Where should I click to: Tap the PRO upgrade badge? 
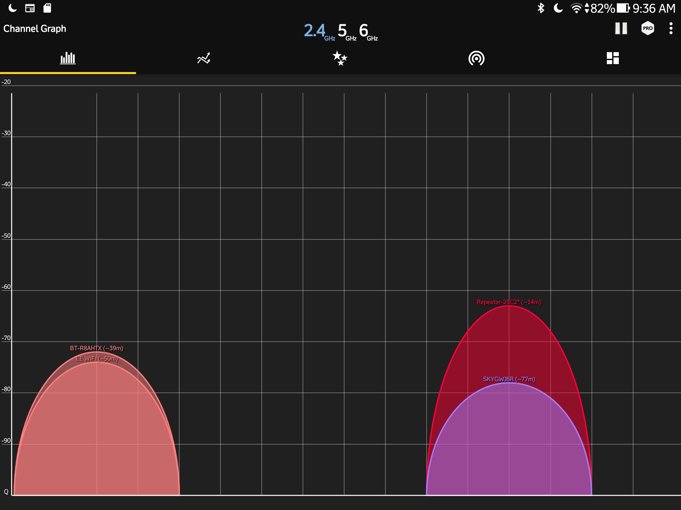pos(647,29)
